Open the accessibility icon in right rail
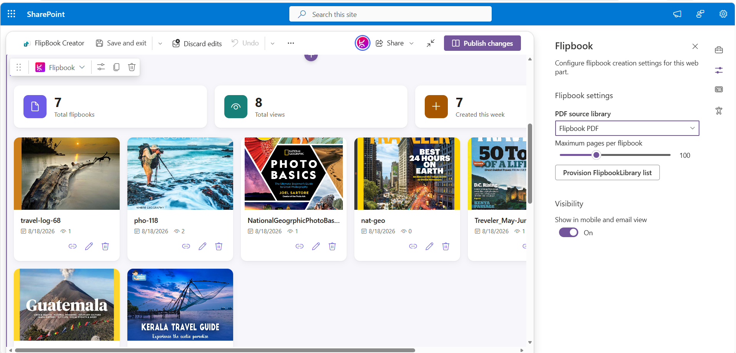 (719, 111)
